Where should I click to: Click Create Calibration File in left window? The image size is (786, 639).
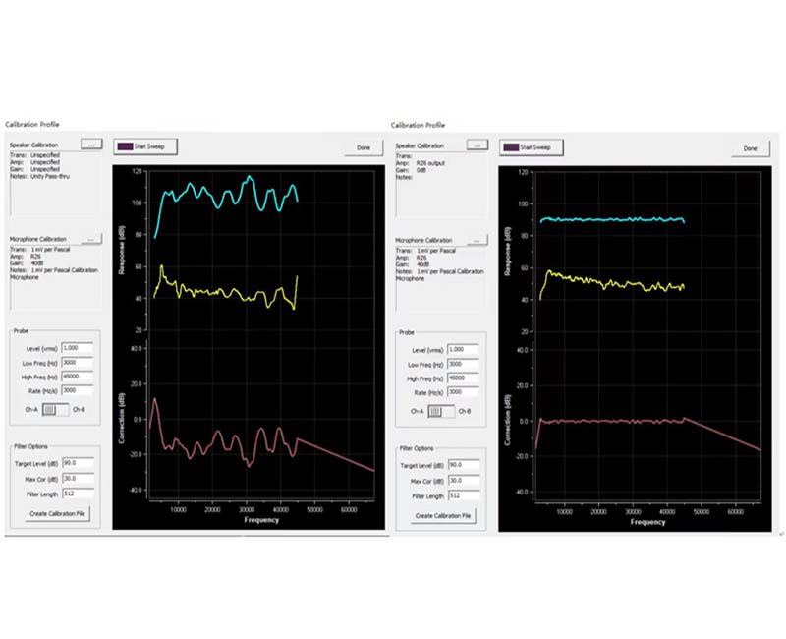pyautogui.click(x=57, y=513)
